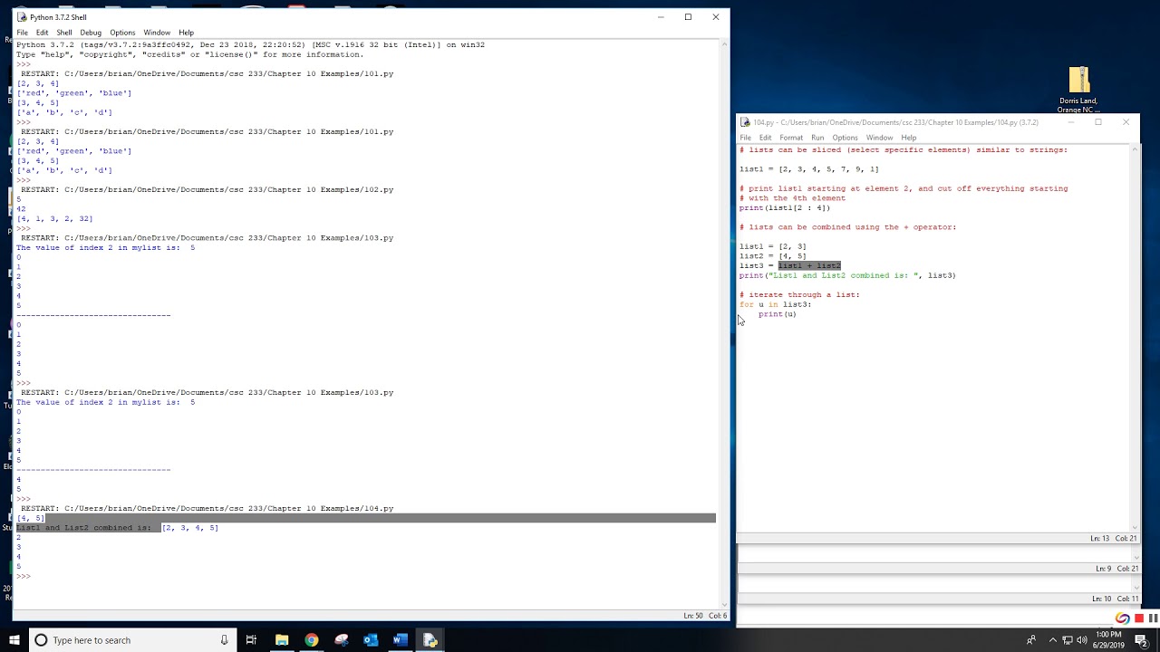The width and height of the screenshot is (1160, 652).
Task: Open File menu in 104.py editor
Action: (745, 138)
